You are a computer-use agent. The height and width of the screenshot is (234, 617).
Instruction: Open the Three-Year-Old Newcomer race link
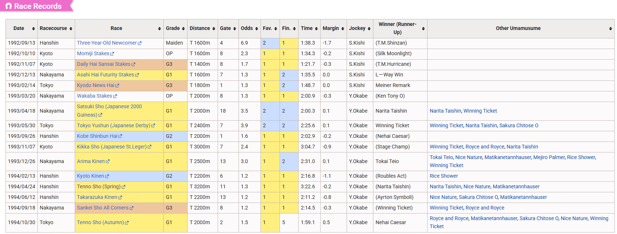[107, 43]
